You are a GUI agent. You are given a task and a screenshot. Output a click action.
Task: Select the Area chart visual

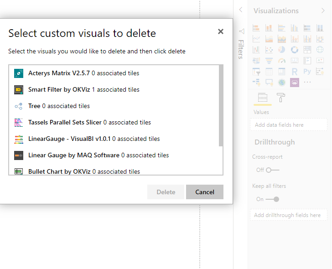(x=269, y=39)
